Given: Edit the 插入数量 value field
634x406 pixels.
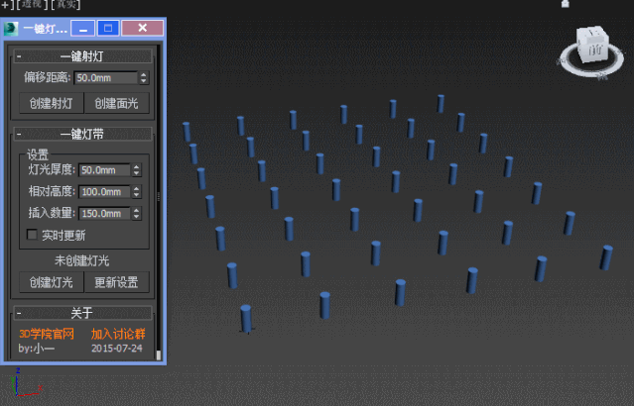Looking at the screenshot, I should (x=105, y=213).
